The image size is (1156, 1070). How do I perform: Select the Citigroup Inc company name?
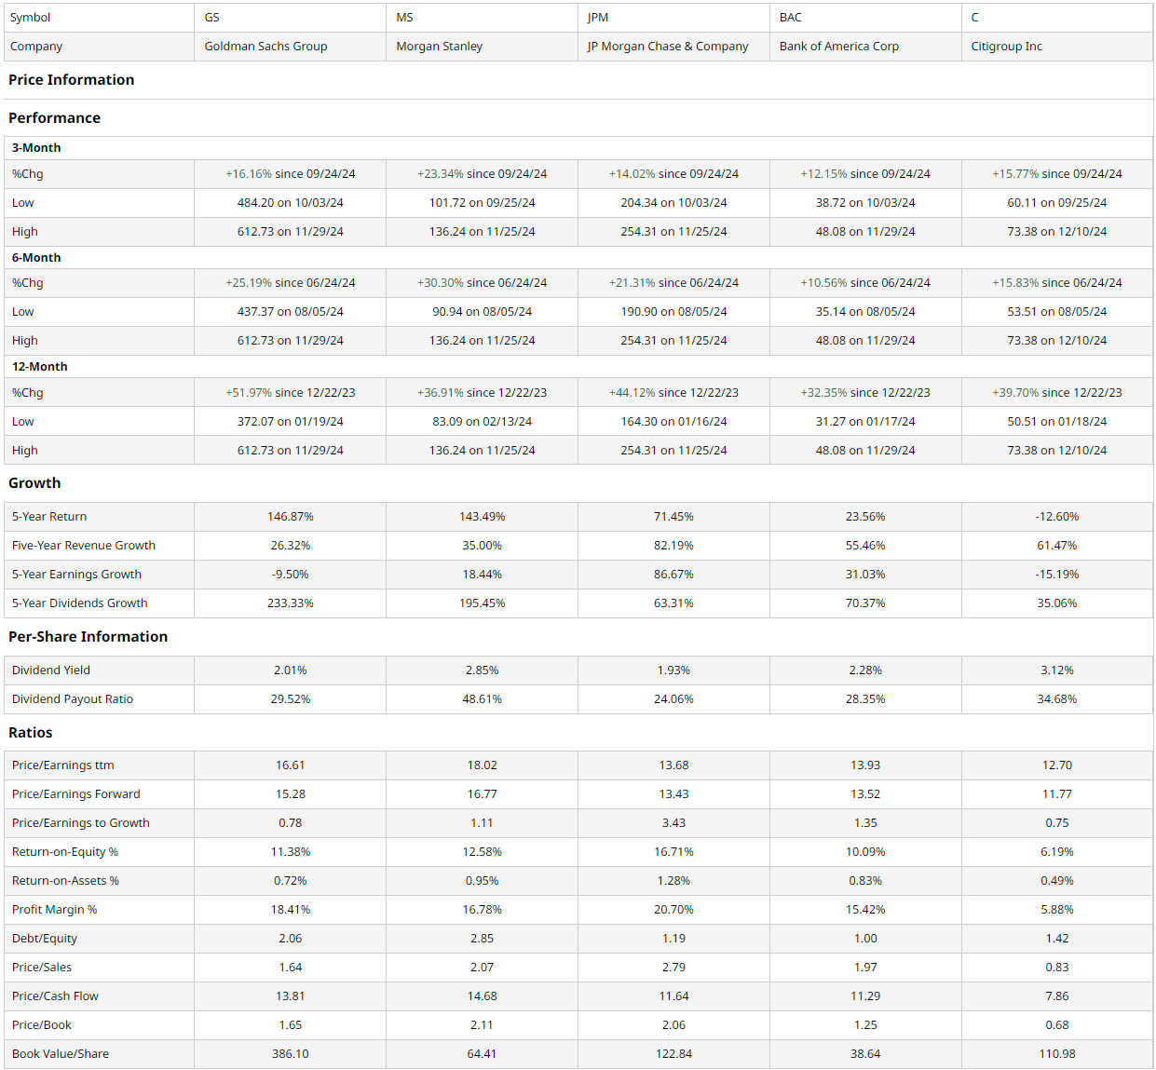pos(1007,47)
